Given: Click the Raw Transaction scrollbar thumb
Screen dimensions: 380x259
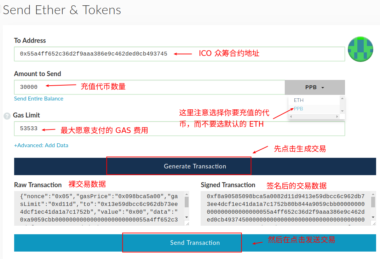Looking at the screenshot, I should (186, 202).
